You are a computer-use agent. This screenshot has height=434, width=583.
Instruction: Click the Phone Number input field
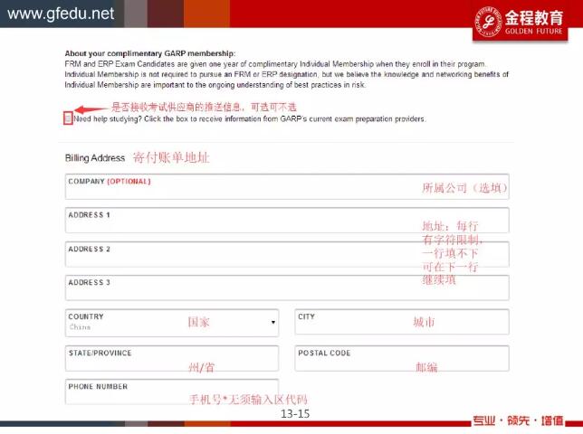pyautogui.click(x=172, y=392)
